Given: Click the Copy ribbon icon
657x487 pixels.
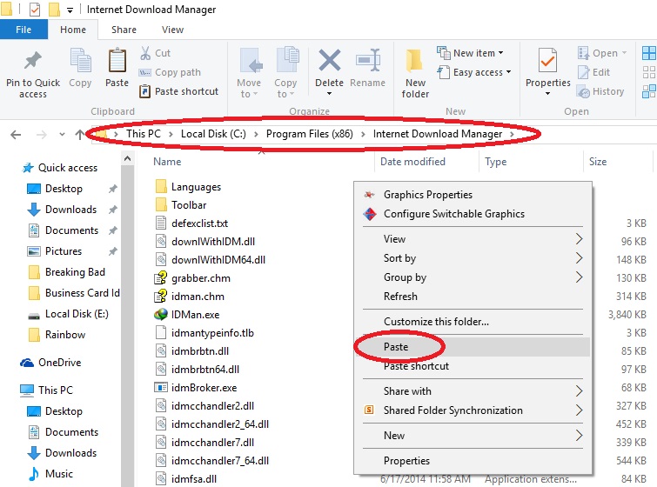Looking at the screenshot, I should tap(80, 61).
